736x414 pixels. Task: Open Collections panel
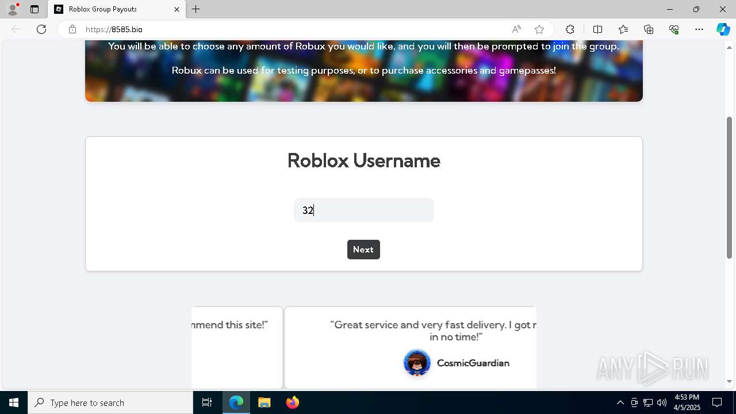pos(649,29)
